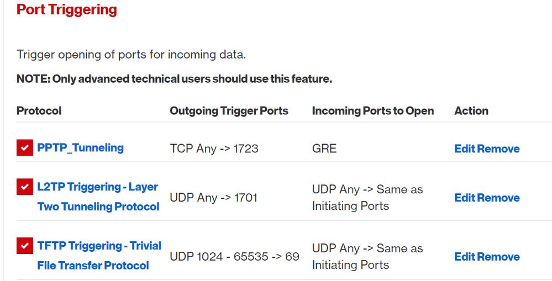This screenshot has width=552, height=281.
Task: Click the Action column header
Action: tap(471, 111)
